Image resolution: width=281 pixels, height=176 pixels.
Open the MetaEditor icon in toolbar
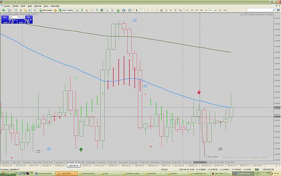(55, 10)
